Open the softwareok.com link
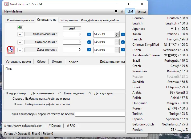Viewport: 191px width, 139px height. pyautogui.click(x=23, y=126)
